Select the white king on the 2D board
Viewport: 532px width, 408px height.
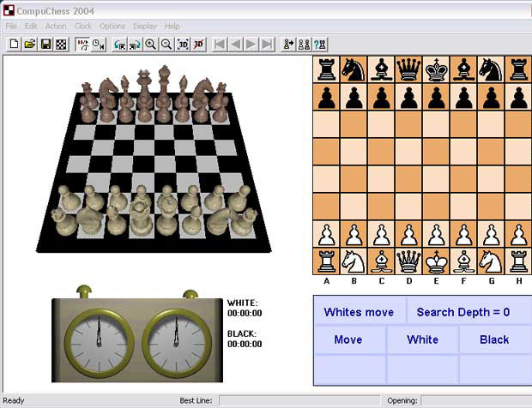click(436, 261)
